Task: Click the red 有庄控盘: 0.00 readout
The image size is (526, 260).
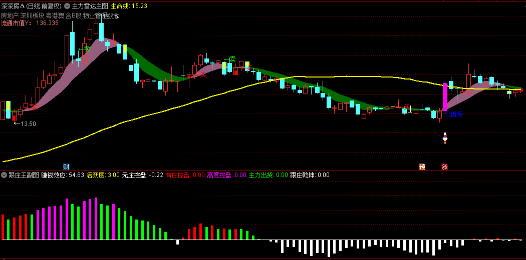Action: click(185, 175)
